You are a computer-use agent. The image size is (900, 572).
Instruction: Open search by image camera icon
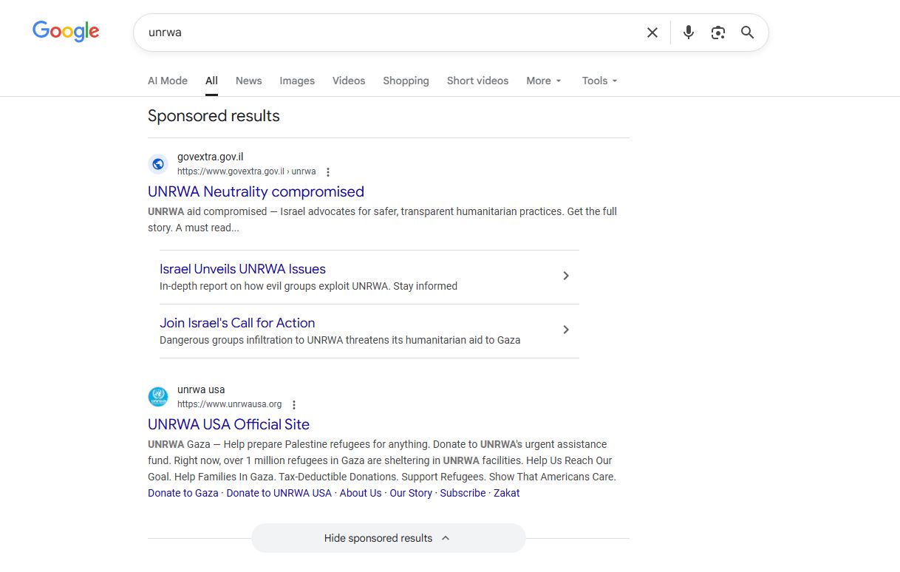pos(717,33)
